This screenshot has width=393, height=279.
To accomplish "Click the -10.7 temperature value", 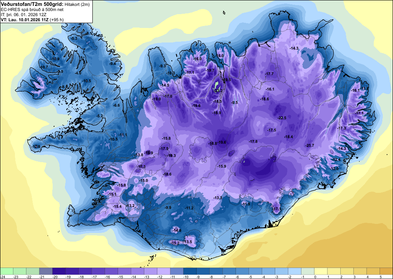I will 44,67.
